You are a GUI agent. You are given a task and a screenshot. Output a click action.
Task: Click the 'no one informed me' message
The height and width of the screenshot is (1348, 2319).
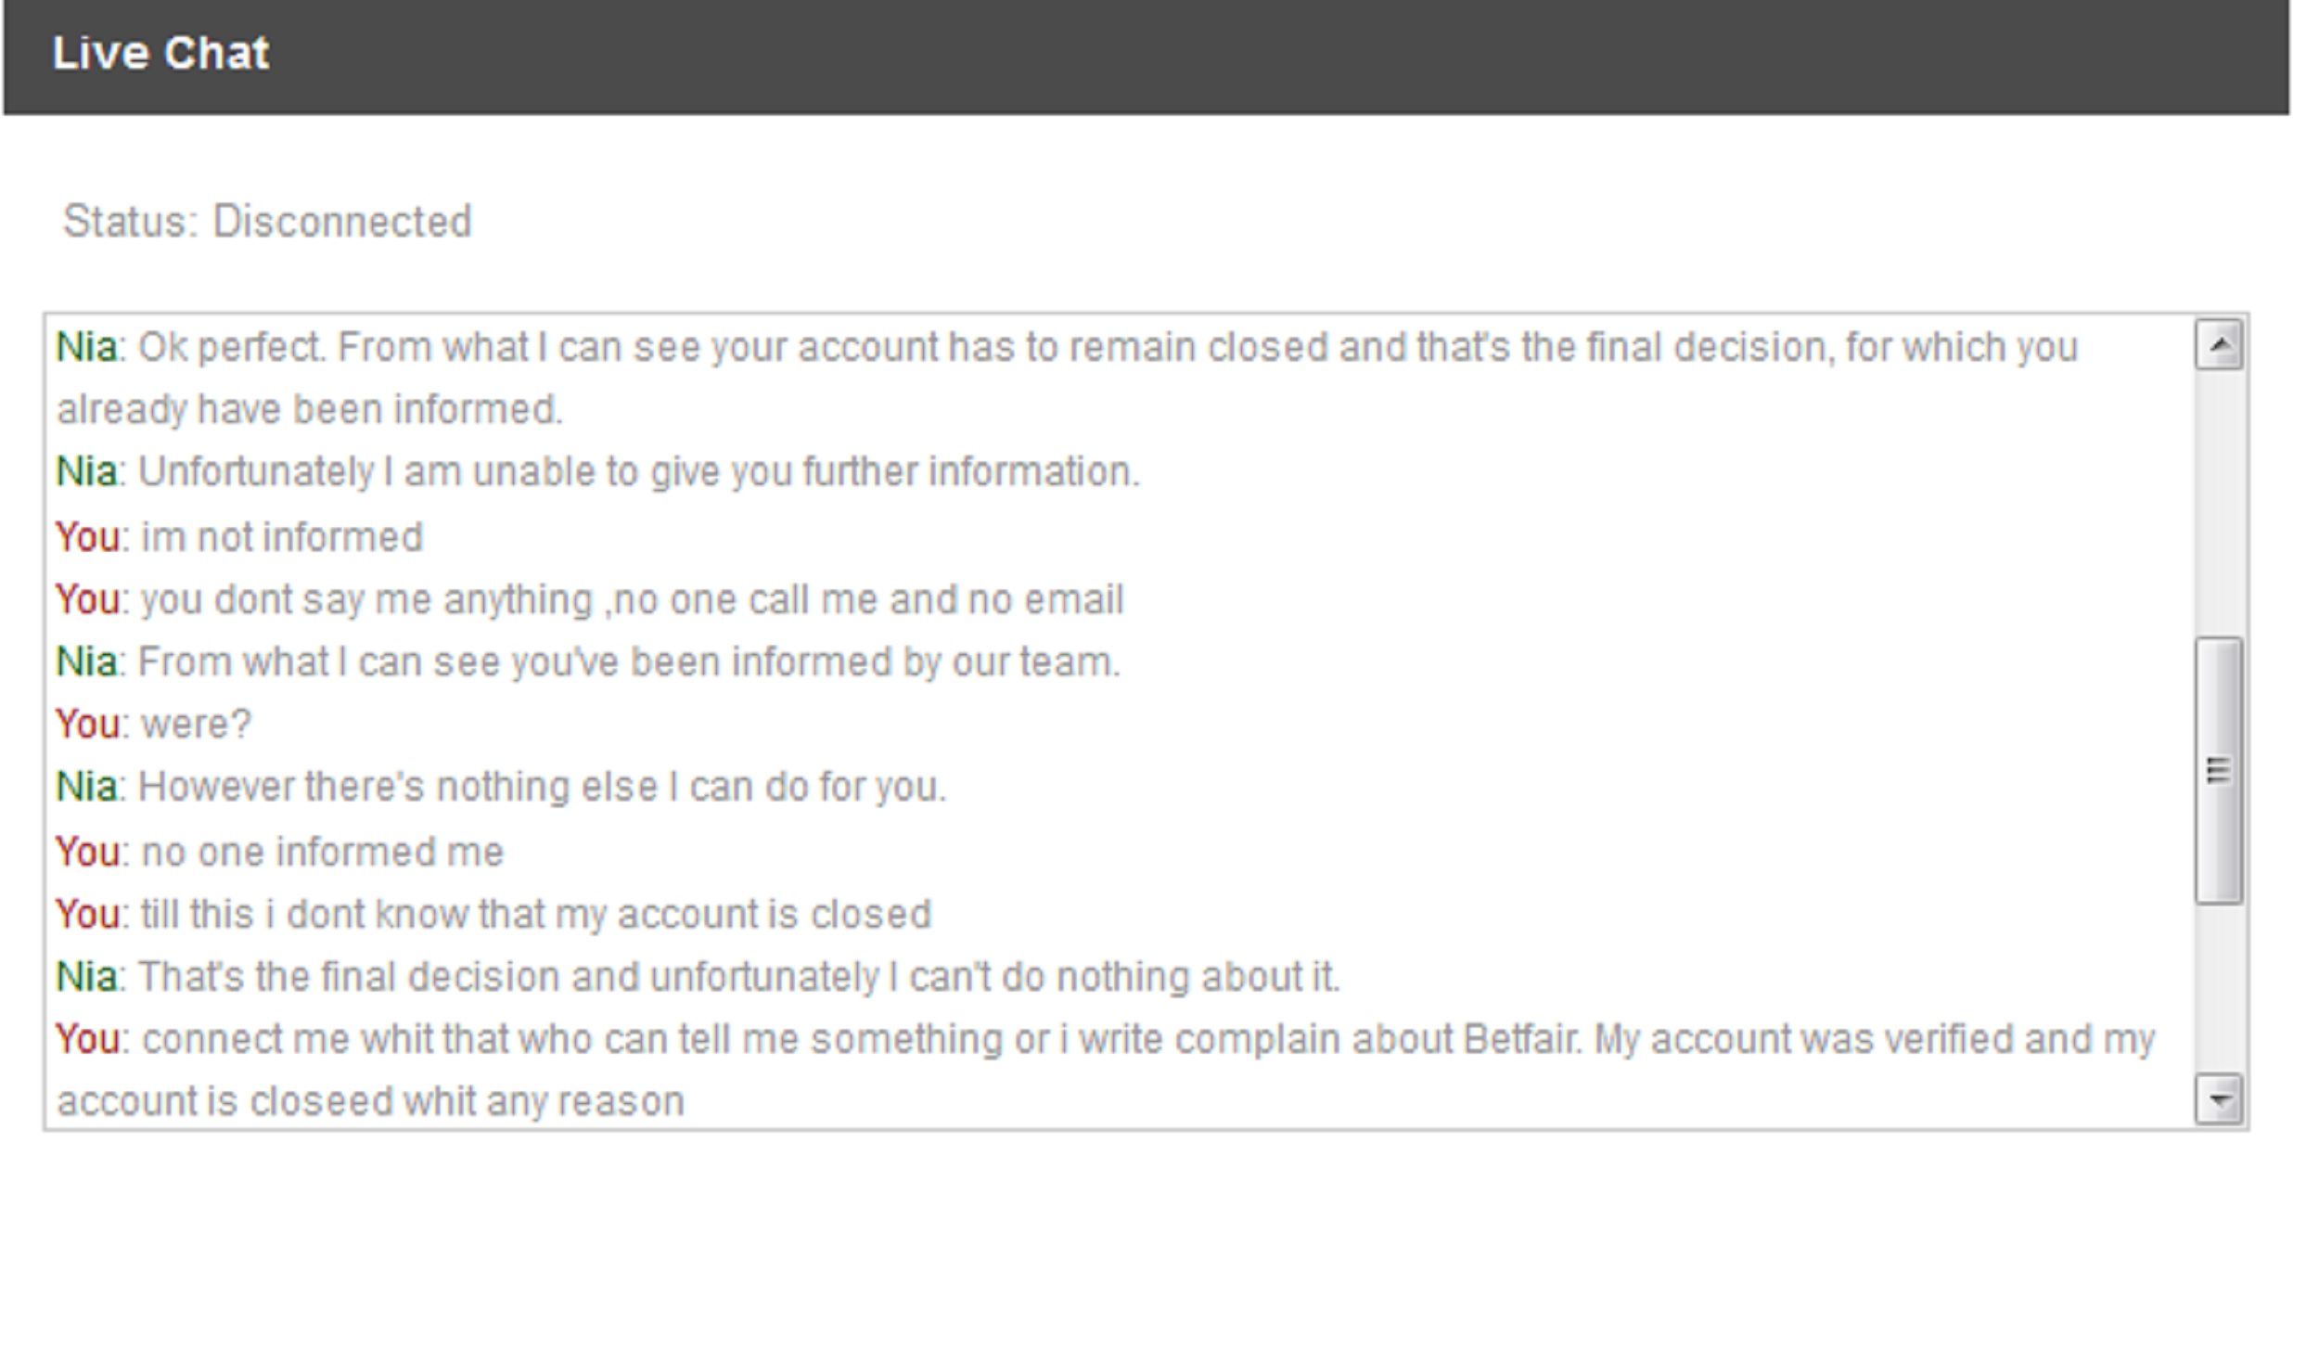[x=279, y=852]
